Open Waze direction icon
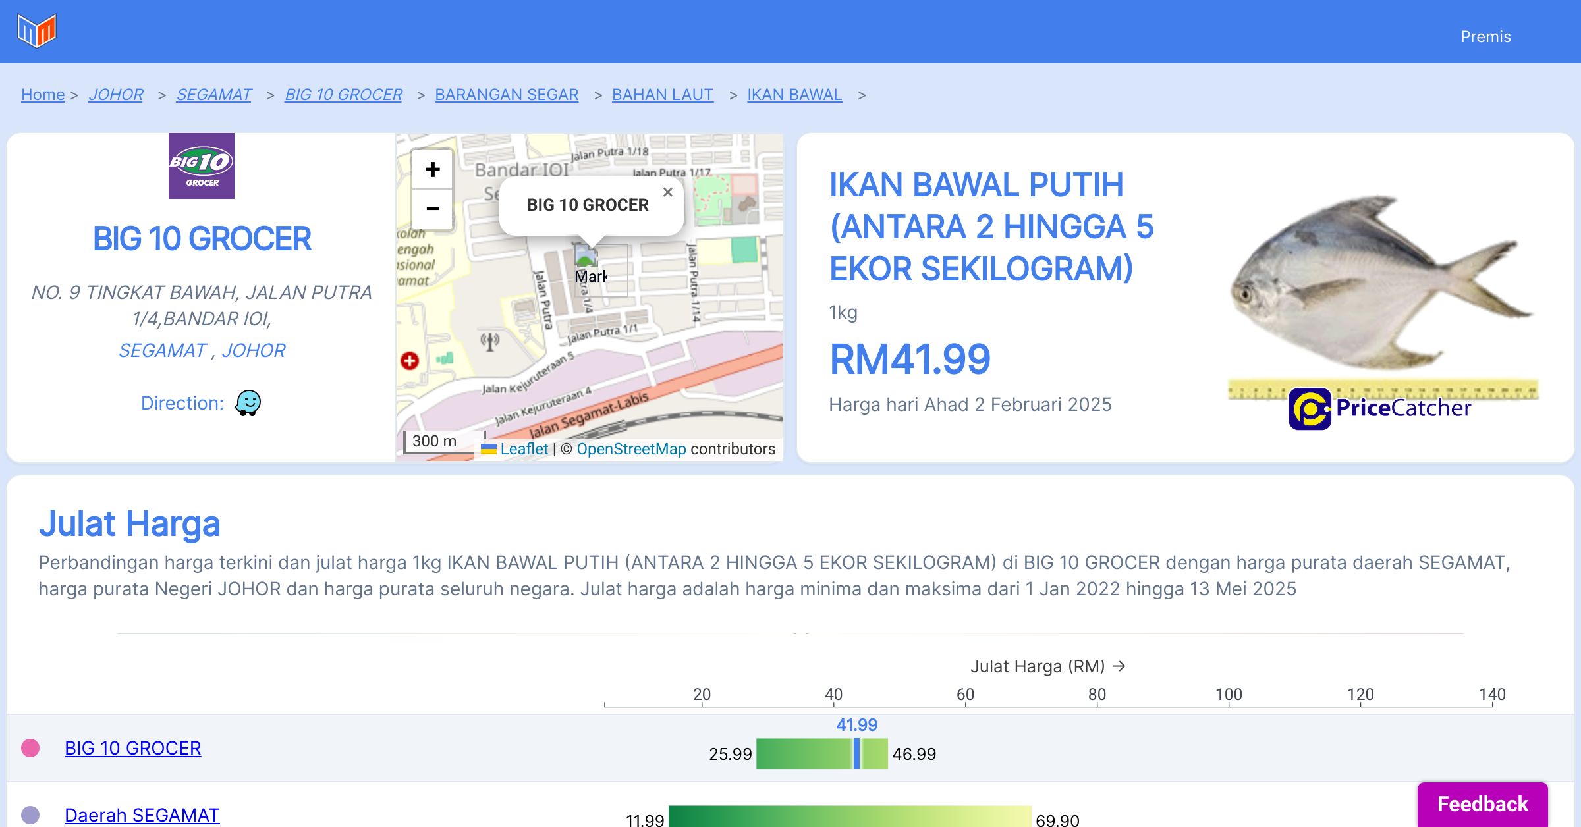 (x=248, y=403)
